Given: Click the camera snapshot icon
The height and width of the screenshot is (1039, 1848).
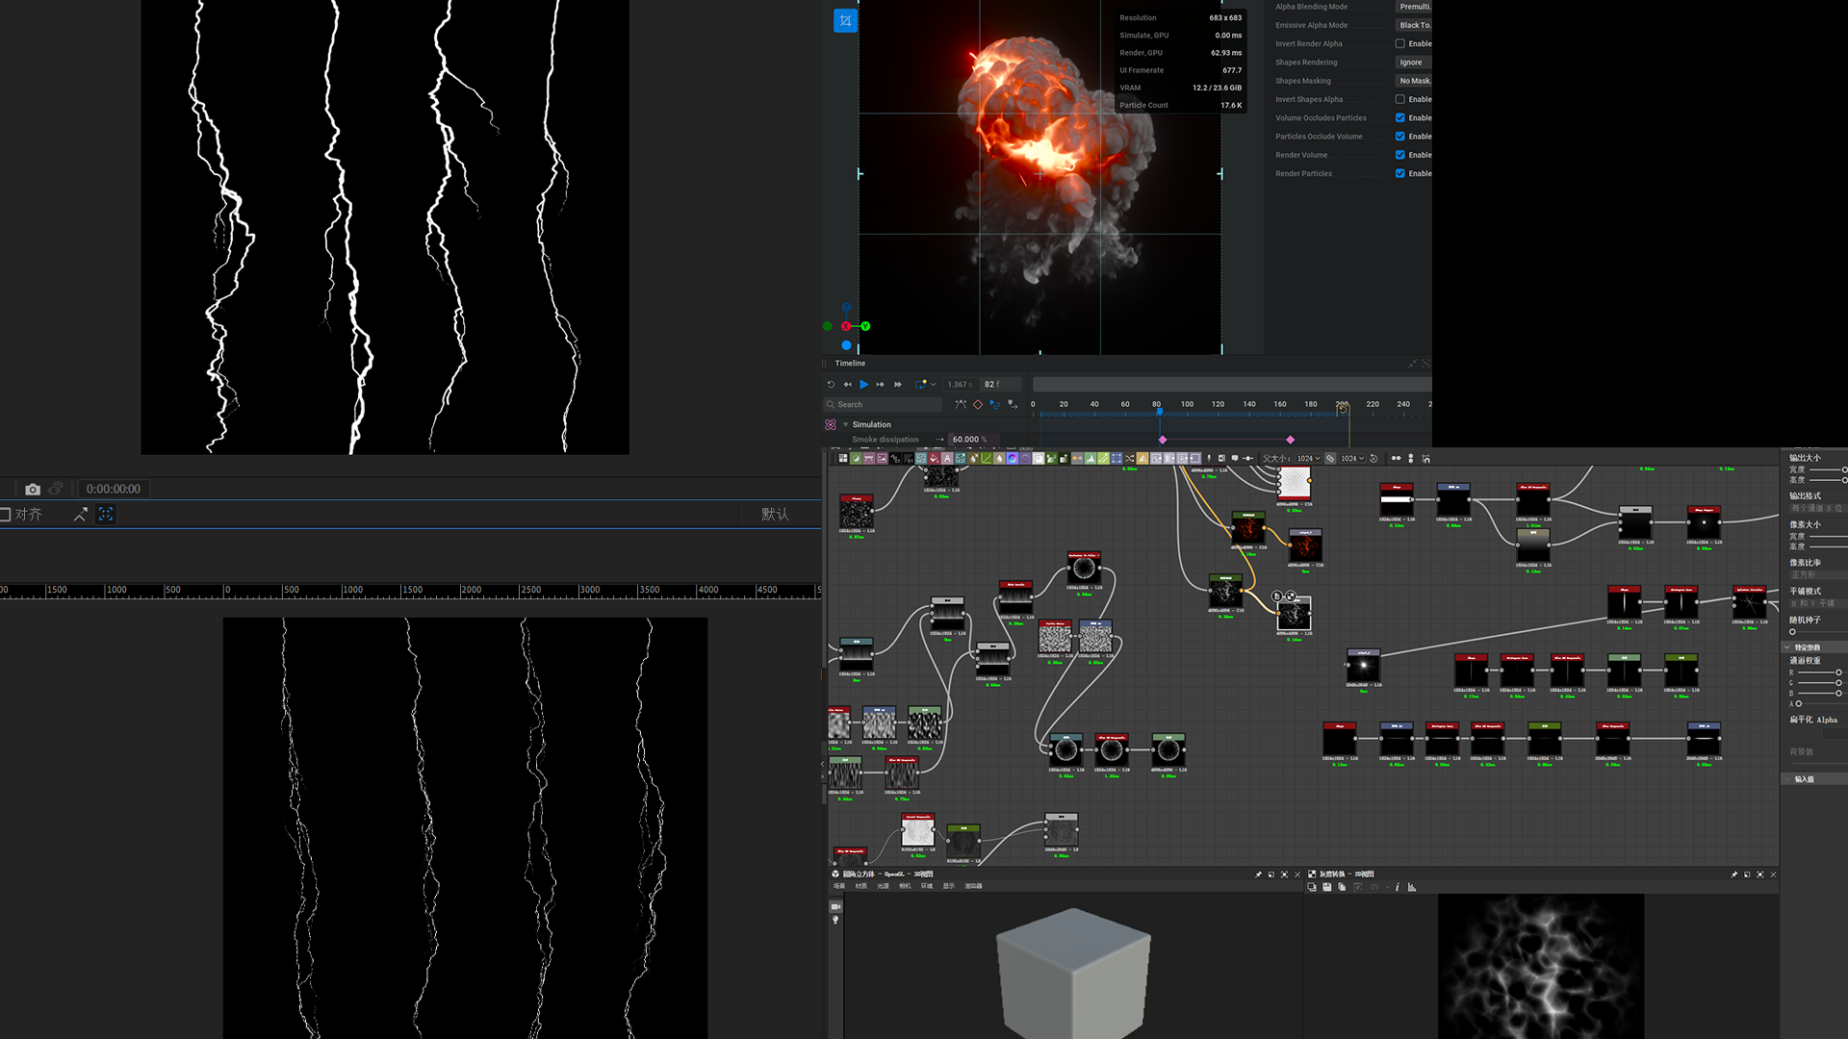Looking at the screenshot, I should click(x=33, y=489).
